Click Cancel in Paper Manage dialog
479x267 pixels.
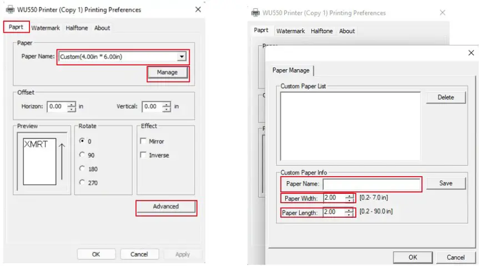tap(456, 258)
